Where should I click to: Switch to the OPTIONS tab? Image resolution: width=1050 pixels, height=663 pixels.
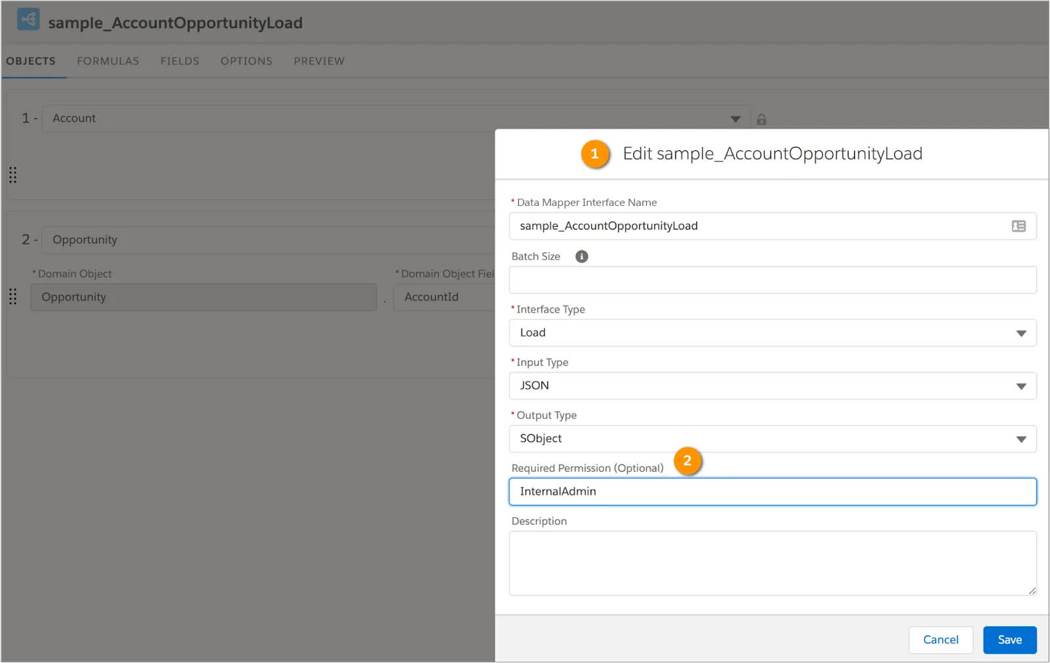coord(246,61)
